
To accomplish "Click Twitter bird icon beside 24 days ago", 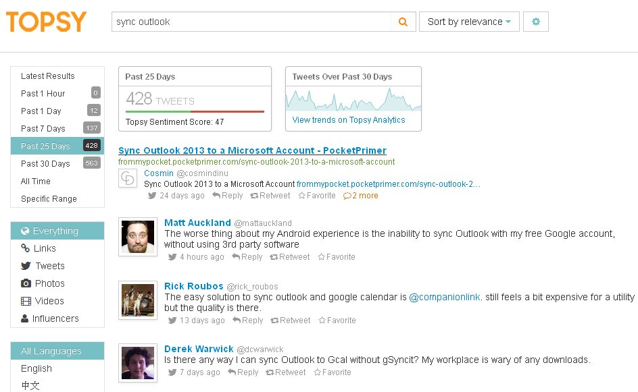I will (x=152, y=196).
